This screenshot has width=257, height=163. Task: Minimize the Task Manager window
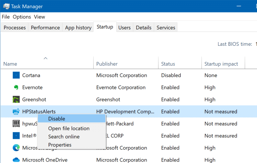coord(239,6)
